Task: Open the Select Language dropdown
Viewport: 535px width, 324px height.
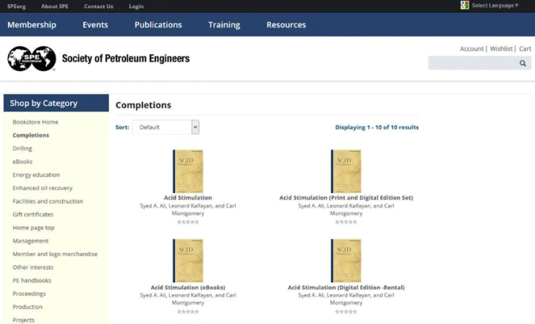Action: (x=495, y=6)
